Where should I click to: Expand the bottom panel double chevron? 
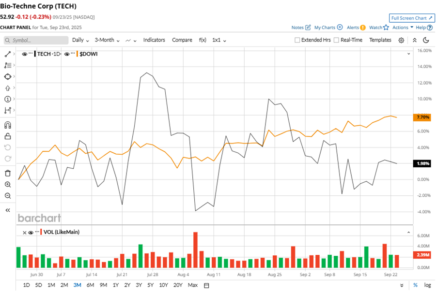pyautogui.click(x=402, y=285)
